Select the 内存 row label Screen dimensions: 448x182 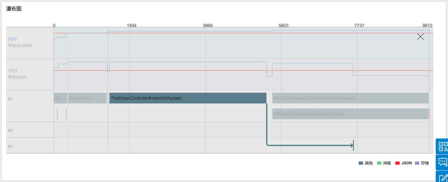(x=12, y=39)
